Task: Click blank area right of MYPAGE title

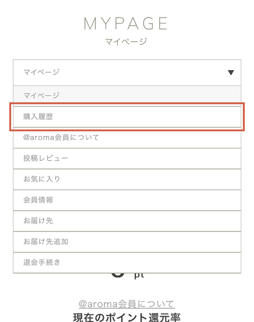Action: (x=210, y=24)
